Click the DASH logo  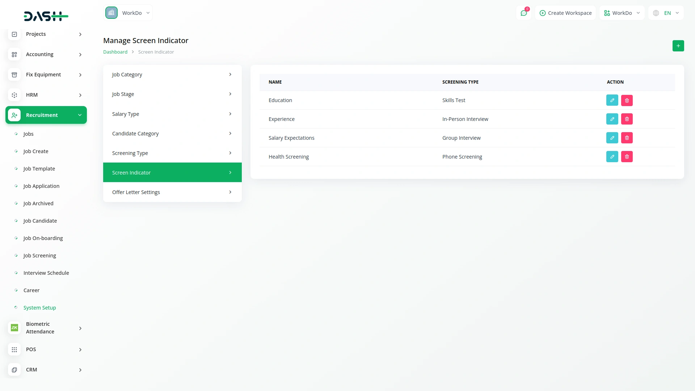(x=46, y=16)
